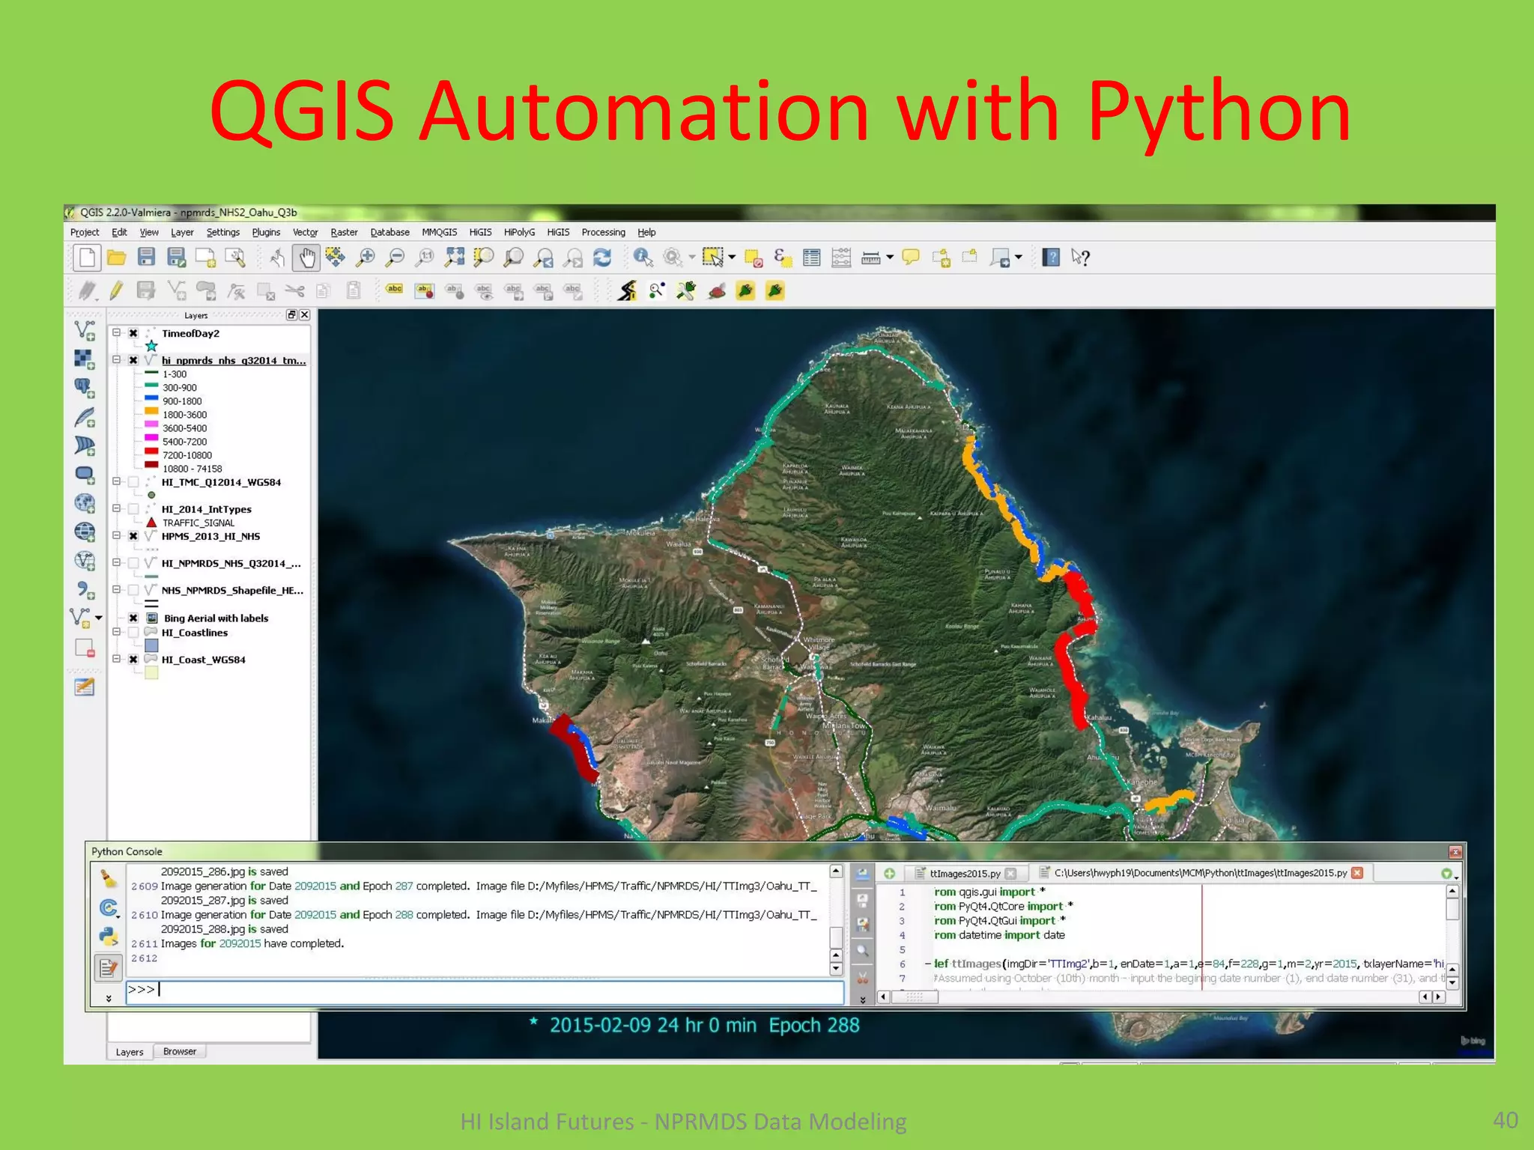Switch to the Browser tab
The height and width of the screenshot is (1150, 1534).
(180, 1051)
